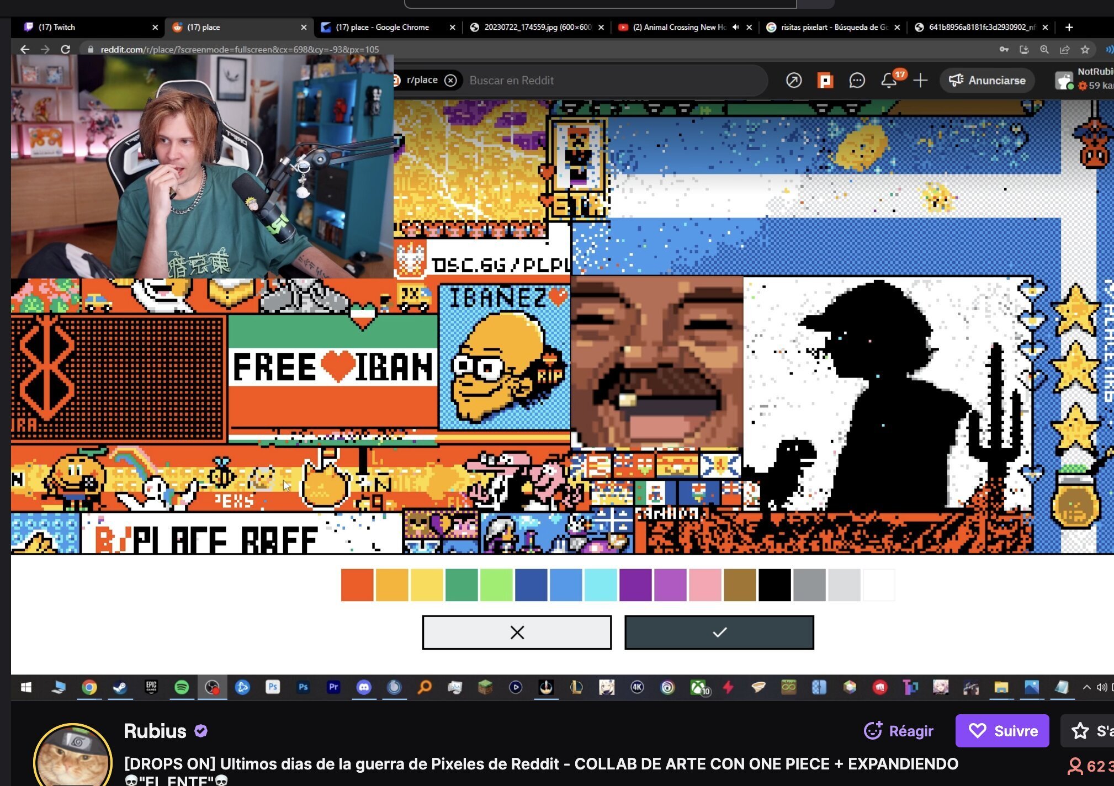Open Discord from the taskbar
Screen dimensions: 1114x786
(x=364, y=687)
